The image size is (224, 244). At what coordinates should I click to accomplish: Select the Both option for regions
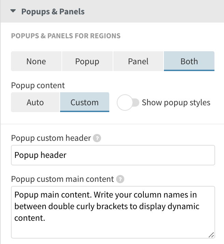click(189, 62)
